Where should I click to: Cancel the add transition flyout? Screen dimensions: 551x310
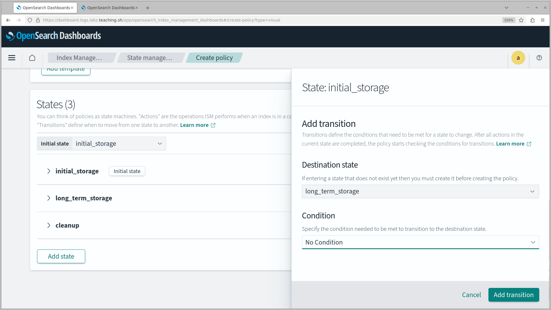click(x=471, y=295)
